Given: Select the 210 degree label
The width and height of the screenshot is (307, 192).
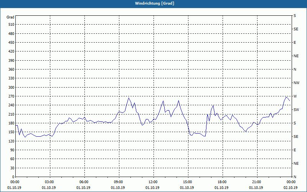Looking at the screenshot, I should click(12, 114).
